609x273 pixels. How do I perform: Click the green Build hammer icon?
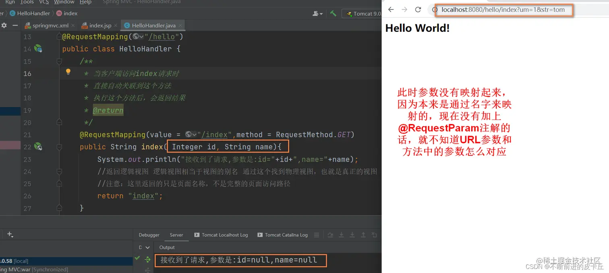click(333, 13)
